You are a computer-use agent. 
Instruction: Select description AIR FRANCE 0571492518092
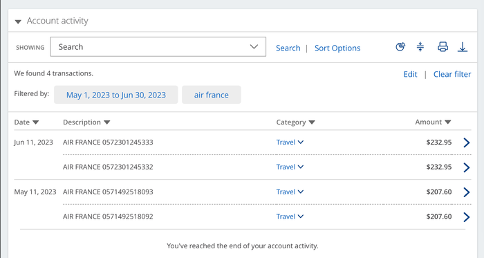[108, 216]
